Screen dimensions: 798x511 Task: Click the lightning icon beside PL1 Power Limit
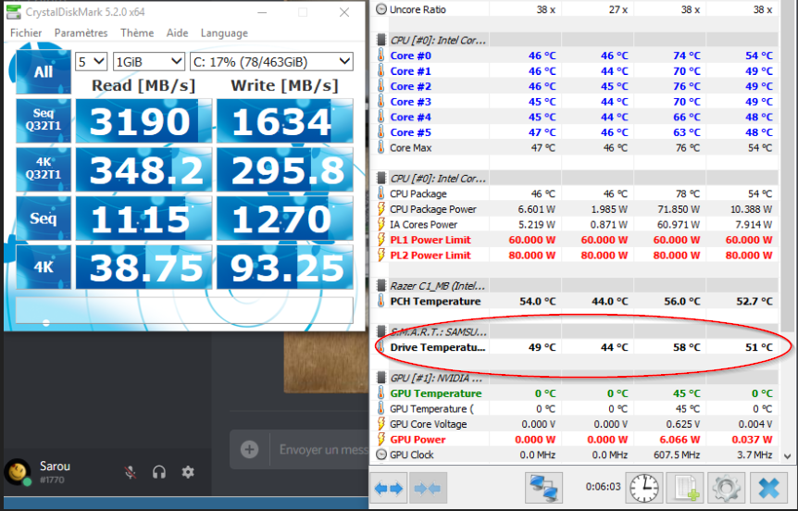coord(380,240)
